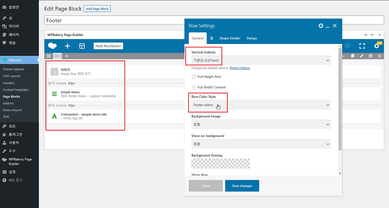Click the Add Page Block button
389x208 pixels.
coord(97,9)
